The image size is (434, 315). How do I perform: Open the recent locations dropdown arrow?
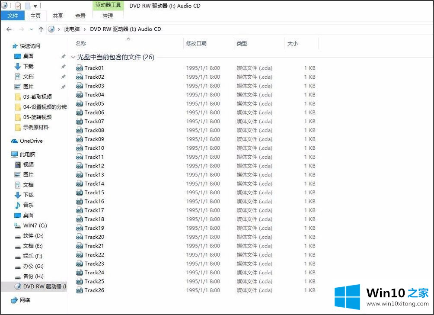(31, 29)
